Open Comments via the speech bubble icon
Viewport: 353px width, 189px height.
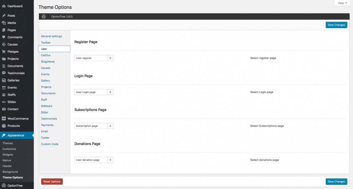pos(4,37)
